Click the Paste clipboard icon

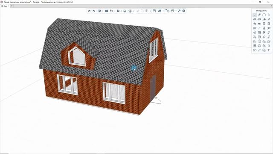point(147,11)
